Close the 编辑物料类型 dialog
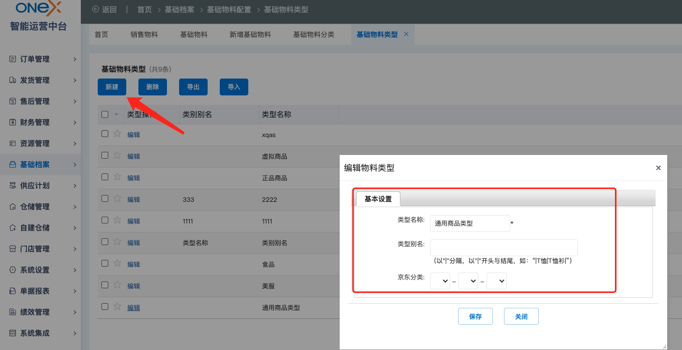682x350 pixels. (x=658, y=168)
